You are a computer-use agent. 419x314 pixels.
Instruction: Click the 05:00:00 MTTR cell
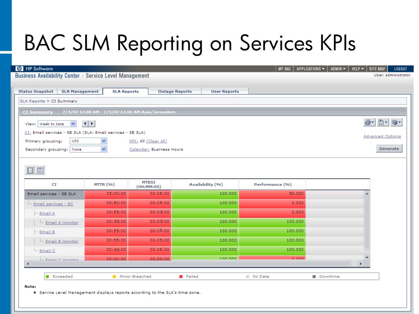coord(106,194)
